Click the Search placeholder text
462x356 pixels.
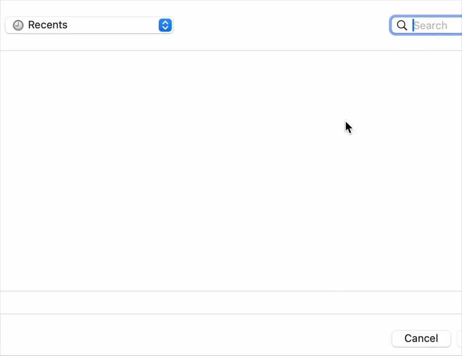click(x=431, y=26)
